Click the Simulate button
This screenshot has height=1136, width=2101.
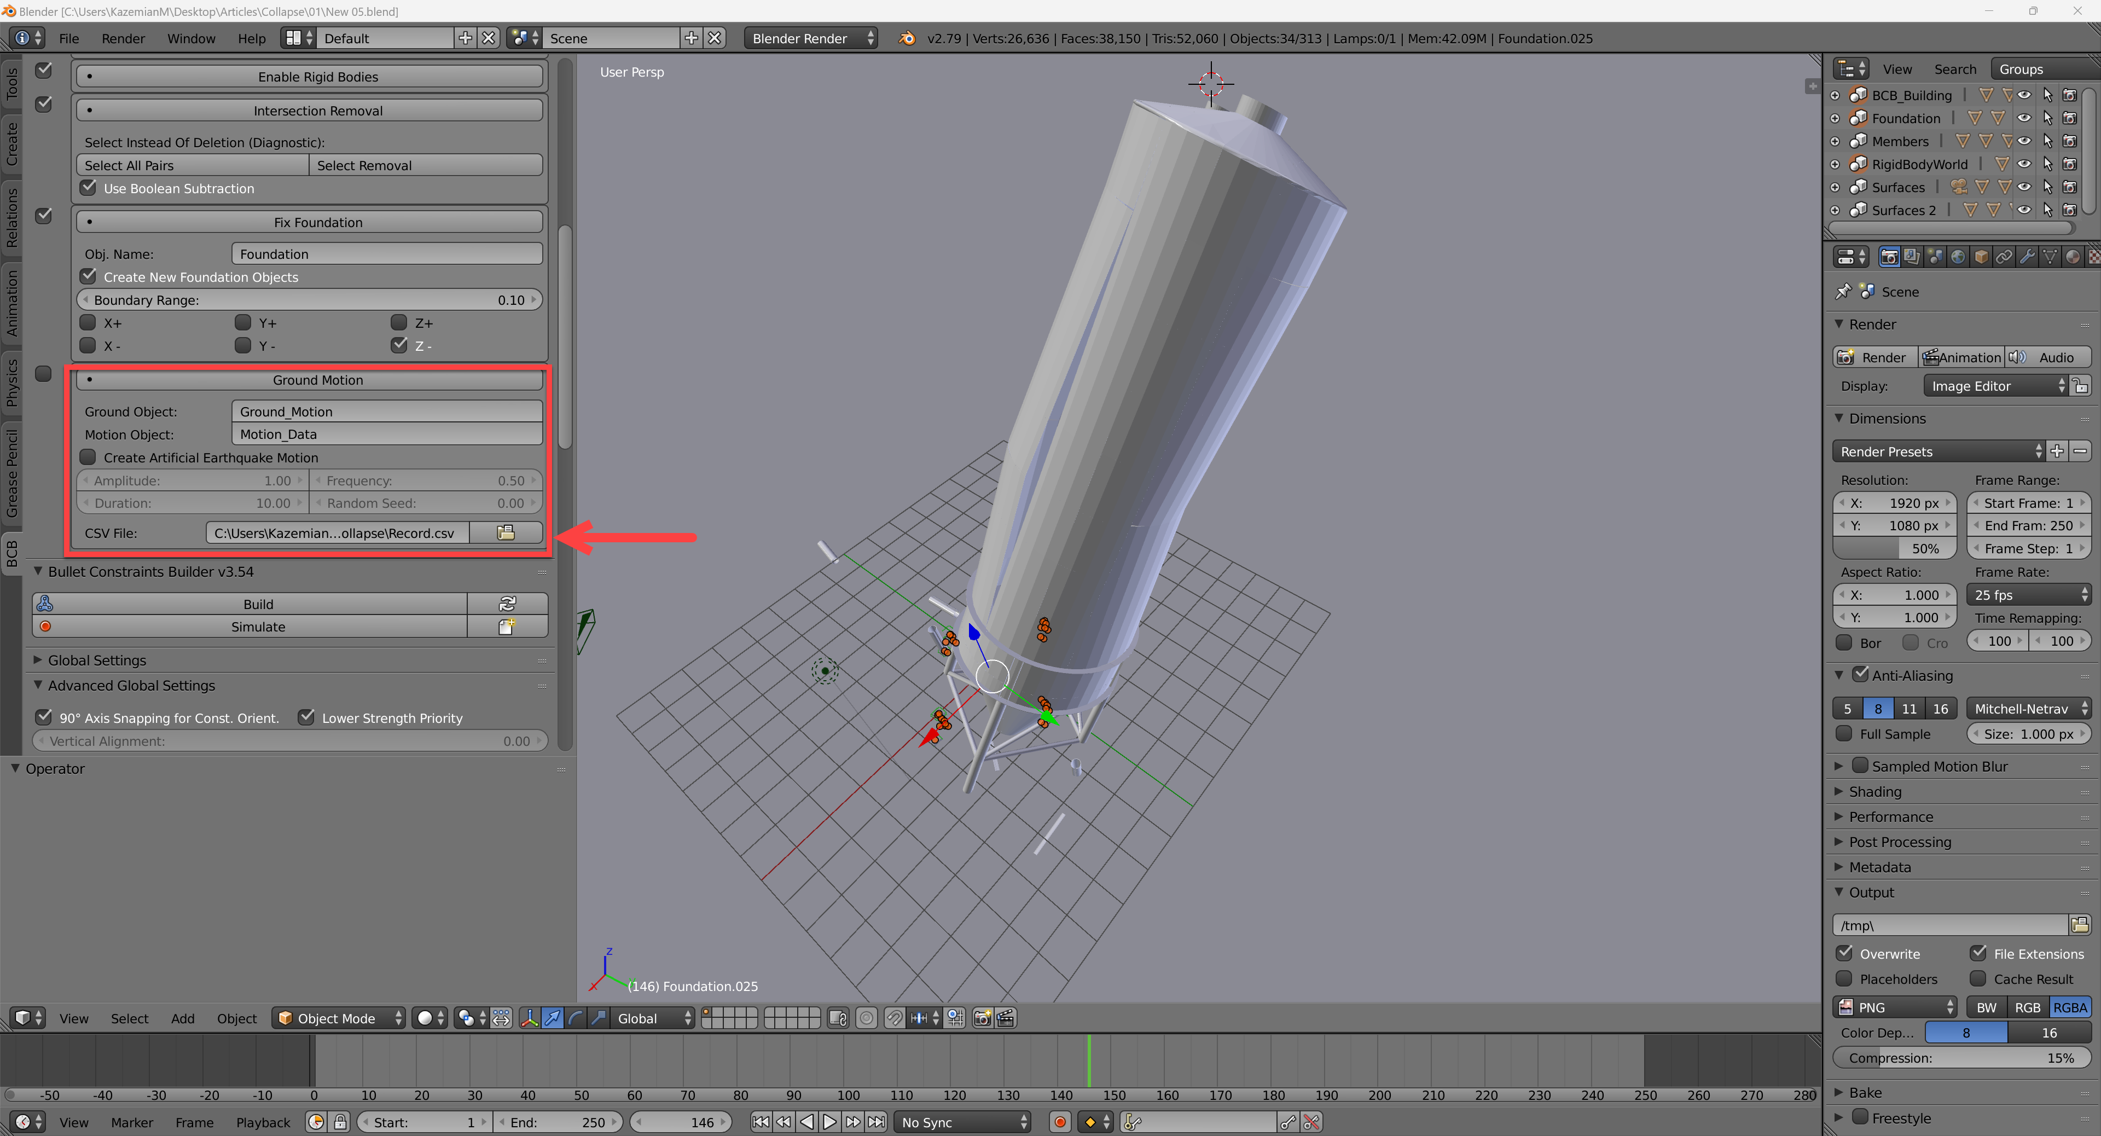pyautogui.click(x=258, y=627)
